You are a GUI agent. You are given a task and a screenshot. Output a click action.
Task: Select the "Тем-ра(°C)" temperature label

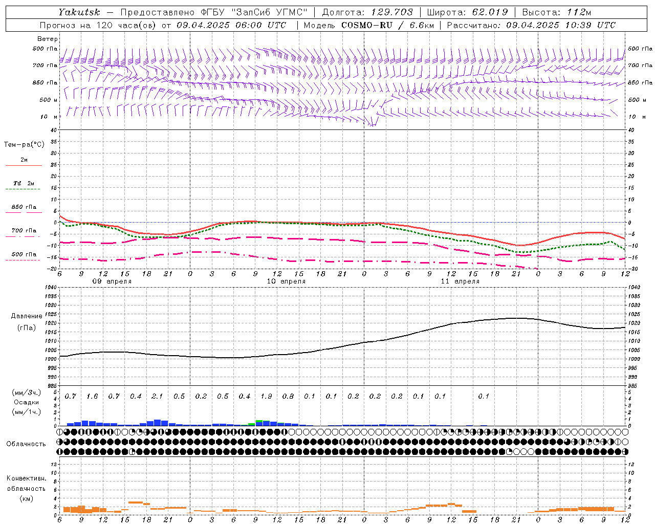click(24, 145)
